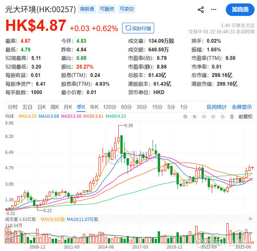Screen dimensions: 257x251
Task: Open 区间统计 link
Action: pyautogui.click(x=217, y=107)
